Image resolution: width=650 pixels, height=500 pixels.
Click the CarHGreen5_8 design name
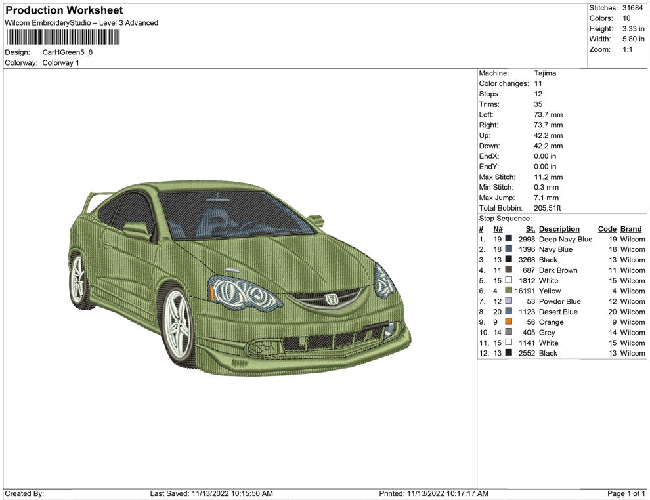click(68, 52)
